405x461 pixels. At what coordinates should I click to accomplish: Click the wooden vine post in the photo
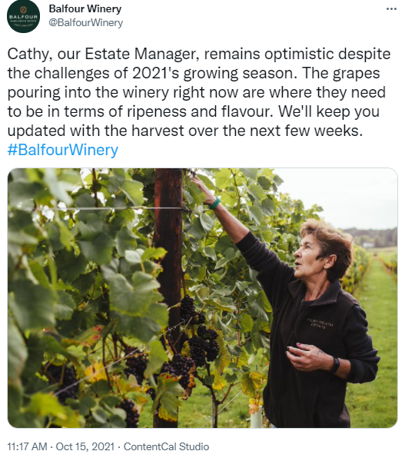point(168,235)
